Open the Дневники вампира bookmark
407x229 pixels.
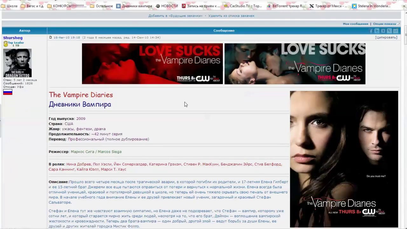tap(134, 6)
